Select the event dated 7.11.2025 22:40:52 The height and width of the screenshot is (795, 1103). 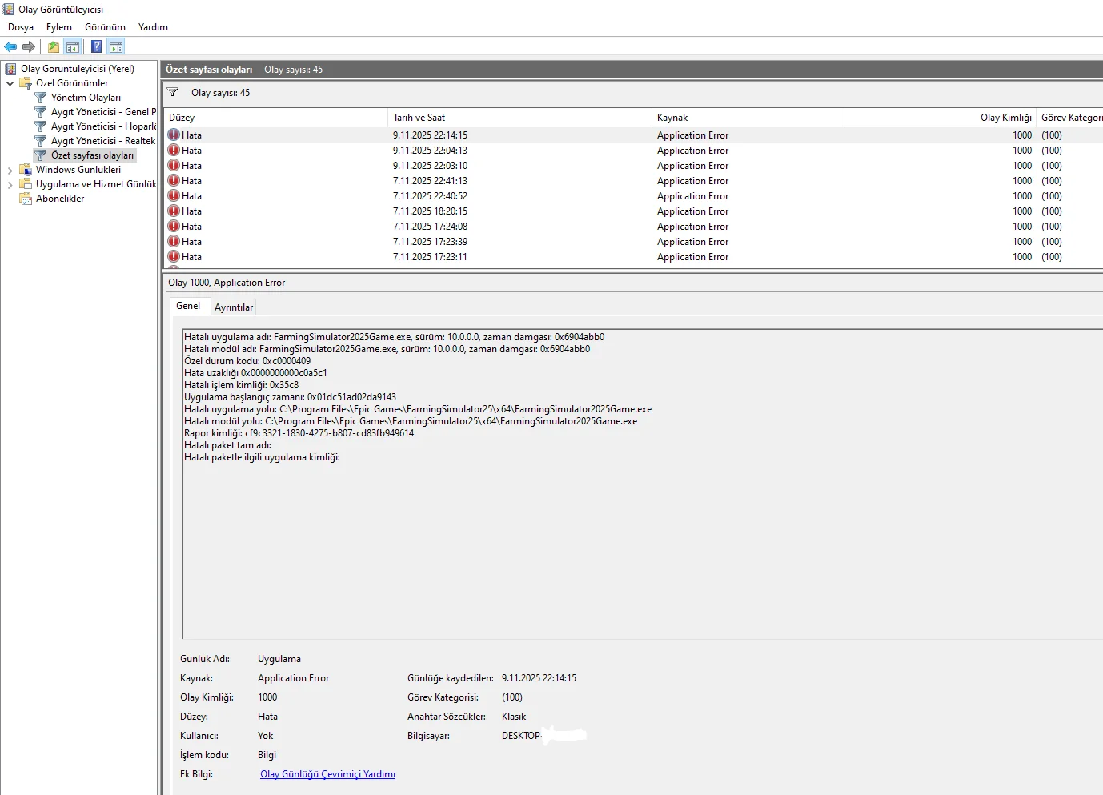[633, 196]
